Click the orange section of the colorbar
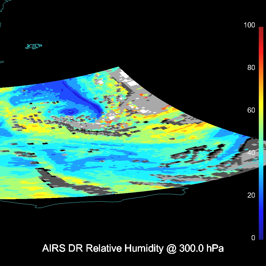266x266 pixels. click(x=261, y=80)
